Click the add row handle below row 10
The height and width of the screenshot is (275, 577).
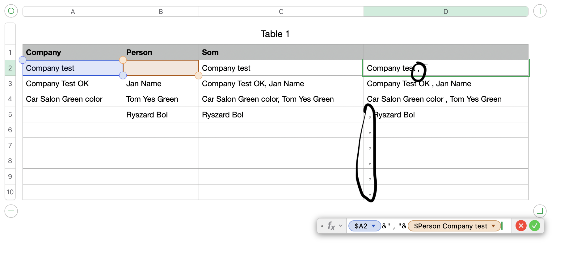(11, 211)
